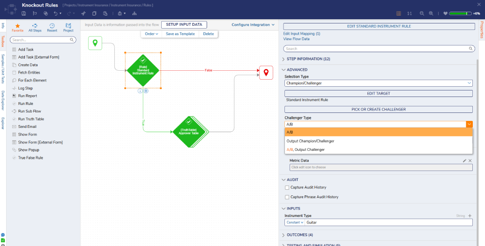Switch to the Data Explorer side tab
This screenshot has height=246, width=485.
3,101
